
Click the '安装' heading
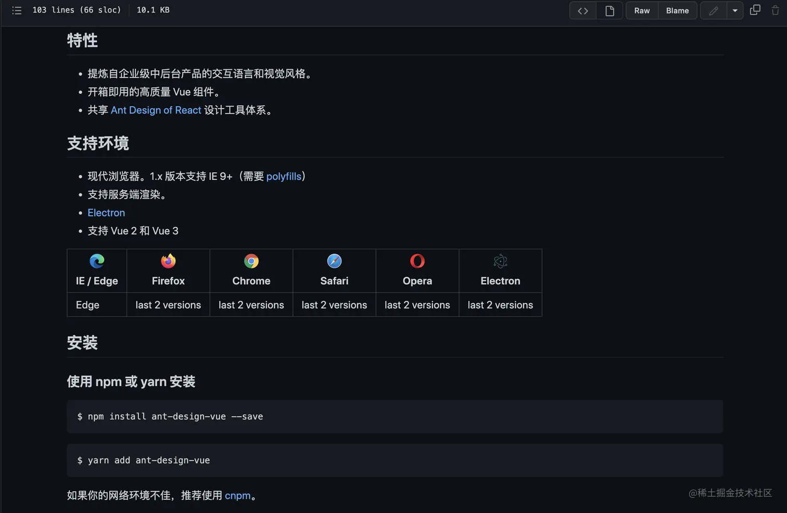coord(82,342)
